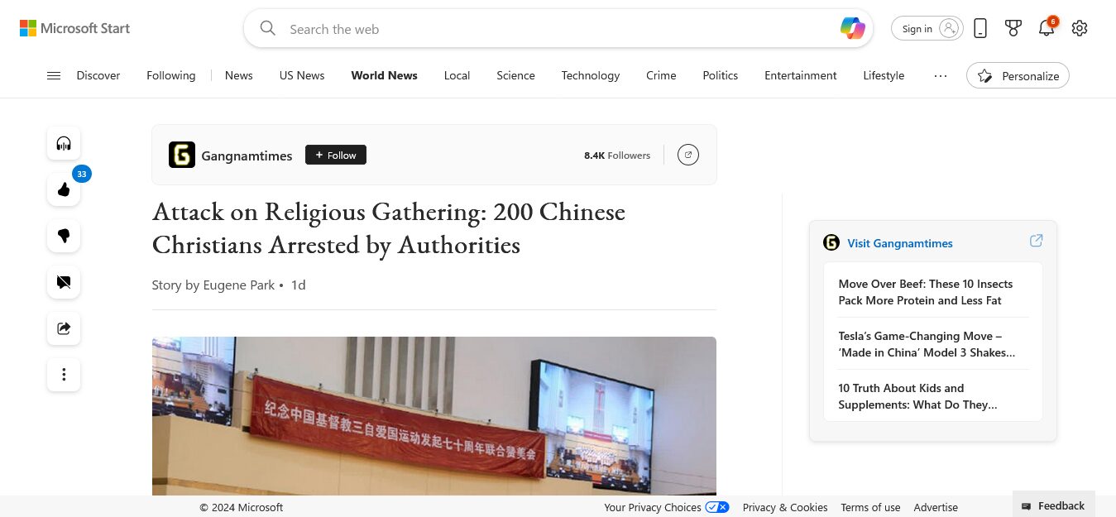The height and width of the screenshot is (517, 1116).
Task: Click the Personalize button
Action: tap(1018, 75)
